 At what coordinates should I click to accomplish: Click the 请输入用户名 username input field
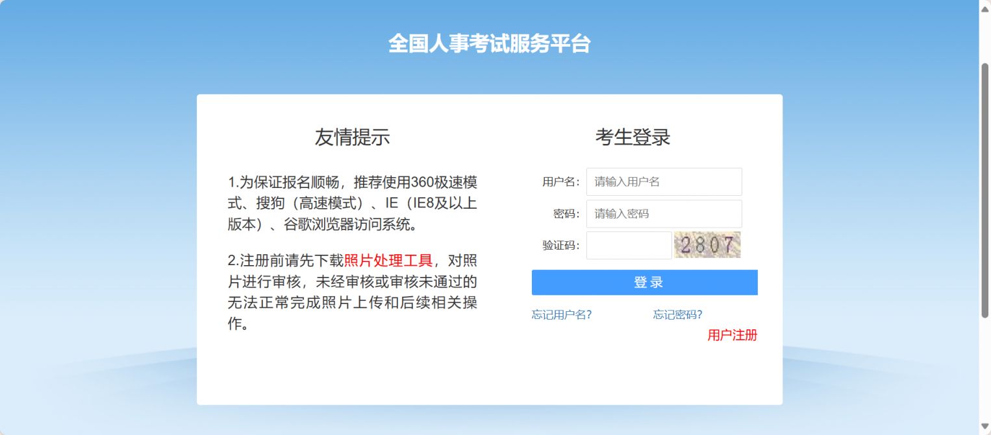tap(664, 182)
